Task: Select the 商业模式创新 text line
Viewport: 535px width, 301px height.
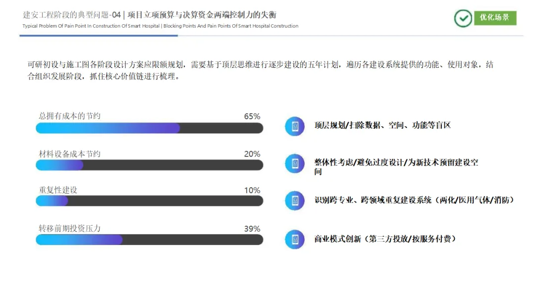Action: [x=385, y=239]
